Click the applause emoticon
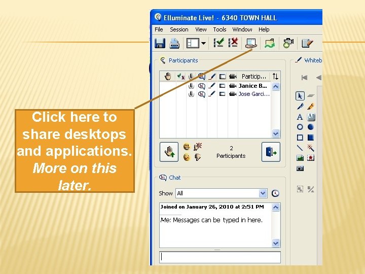The image size is (365, 274). click(198, 147)
